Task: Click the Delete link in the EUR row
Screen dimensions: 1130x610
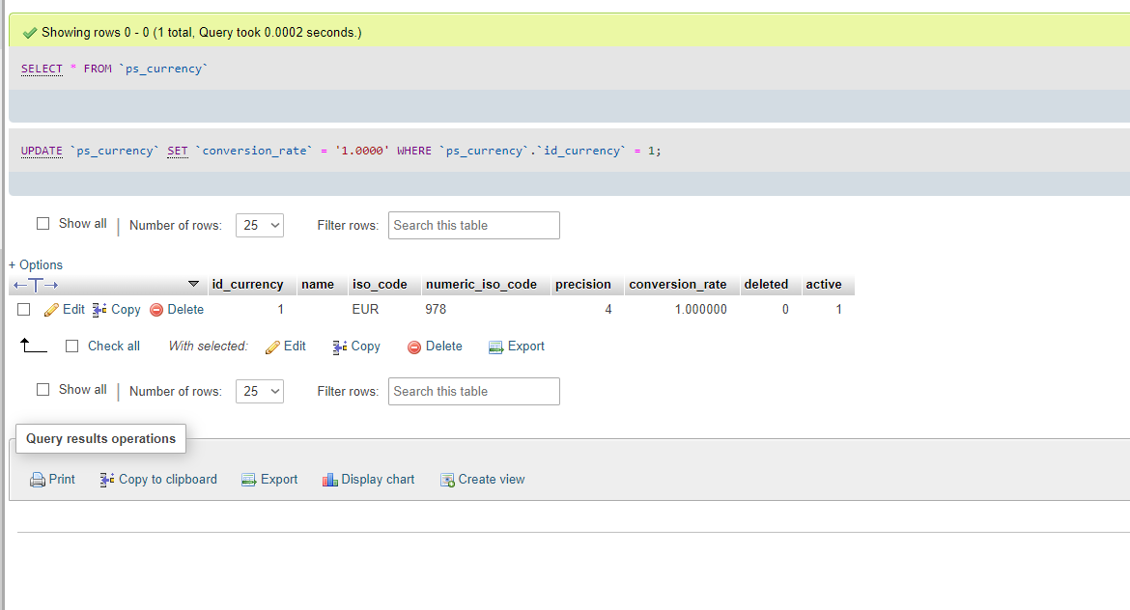Action: [x=185, y=309]
